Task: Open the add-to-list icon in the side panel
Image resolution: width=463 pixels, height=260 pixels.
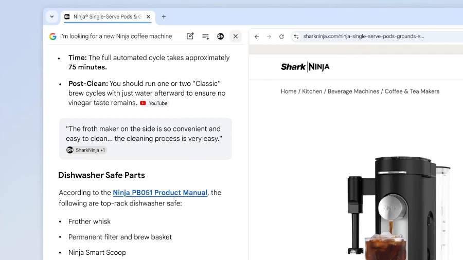Action: [x=205, y=36]
